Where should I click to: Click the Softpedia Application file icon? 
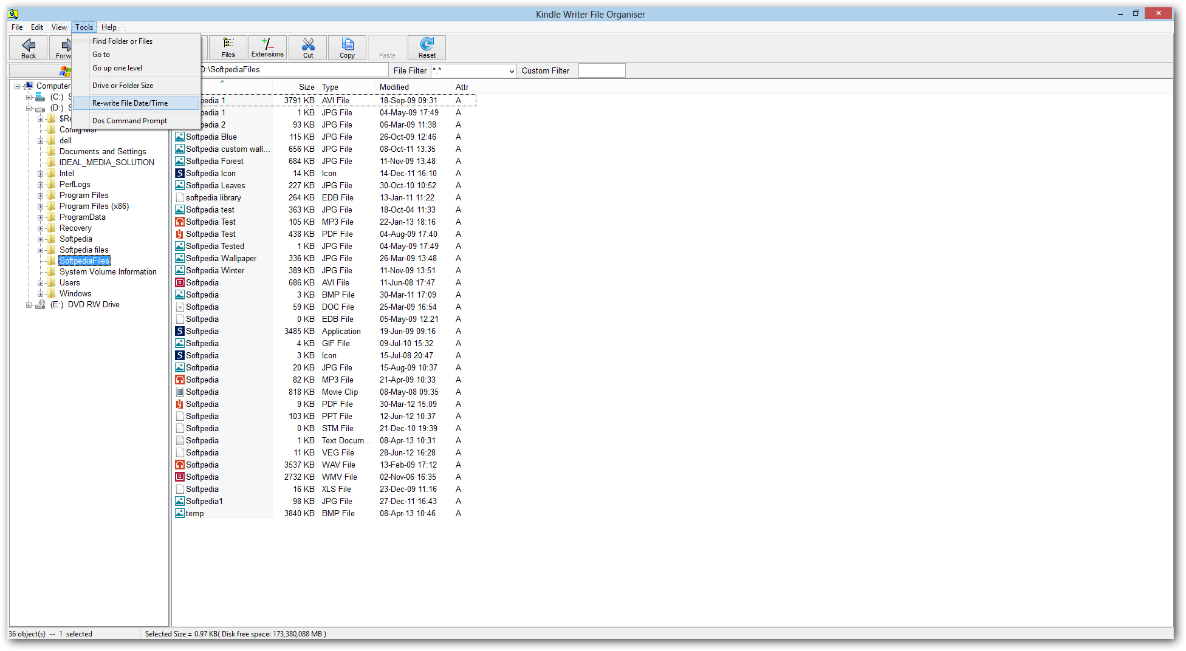click(x=180, y=332)
